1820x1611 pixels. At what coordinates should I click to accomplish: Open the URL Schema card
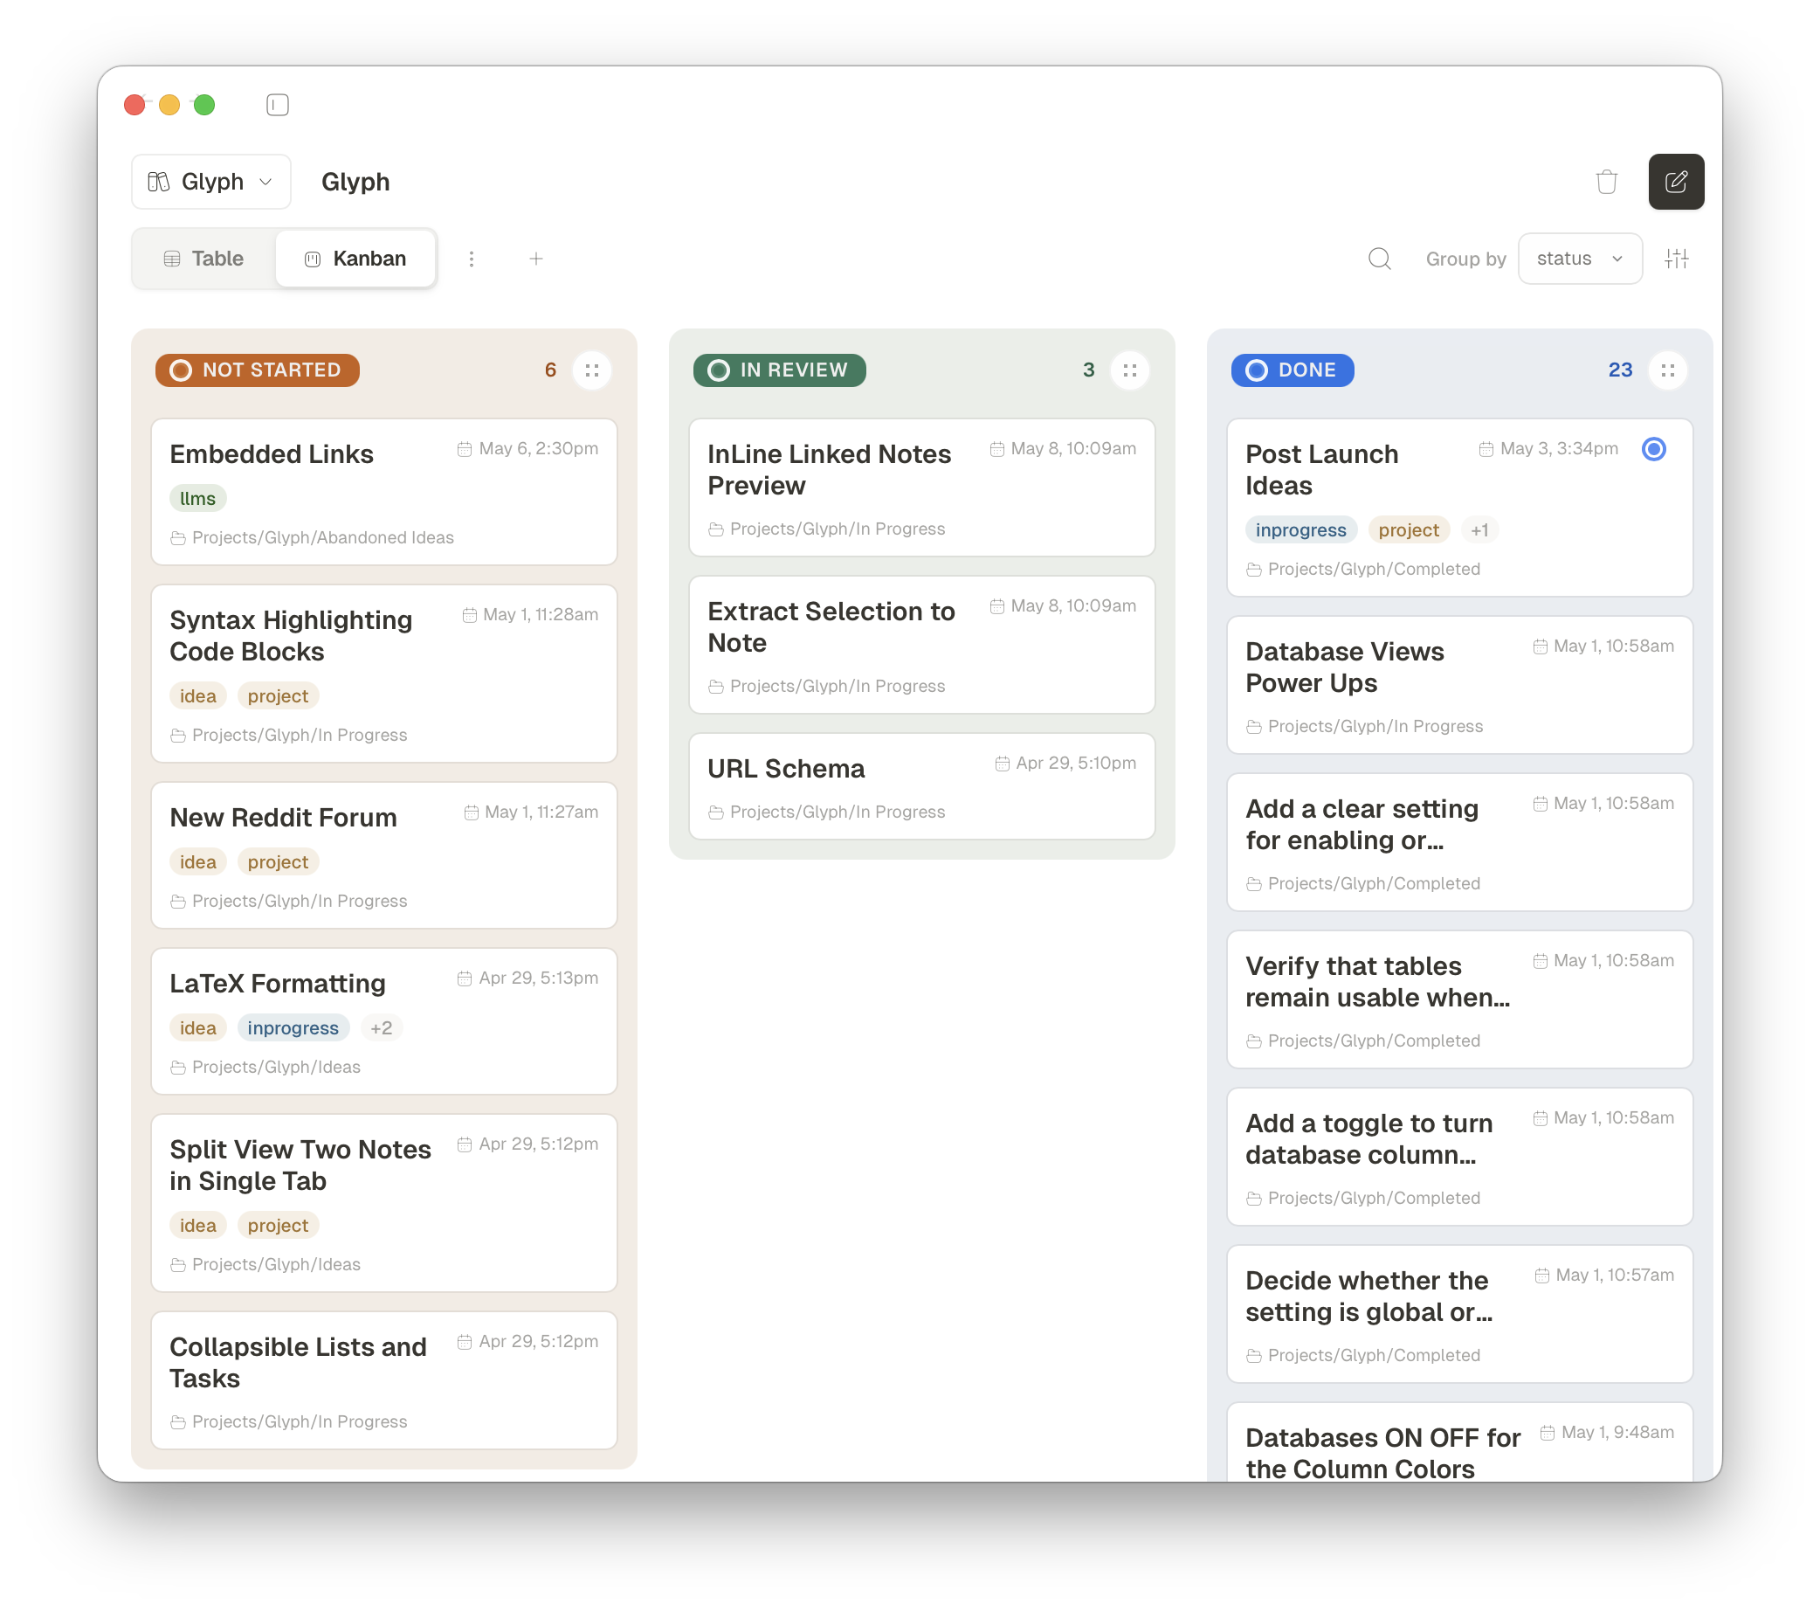point(921,786)
